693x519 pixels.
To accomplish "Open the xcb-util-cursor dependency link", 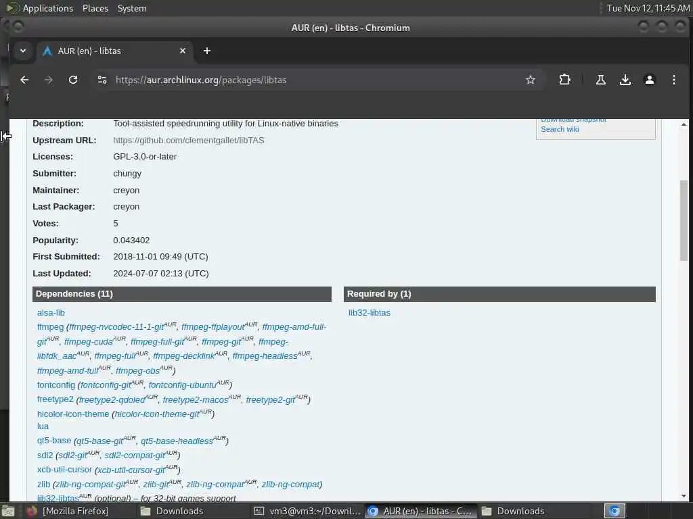I will pyautogui.click(x=64, y=470).
